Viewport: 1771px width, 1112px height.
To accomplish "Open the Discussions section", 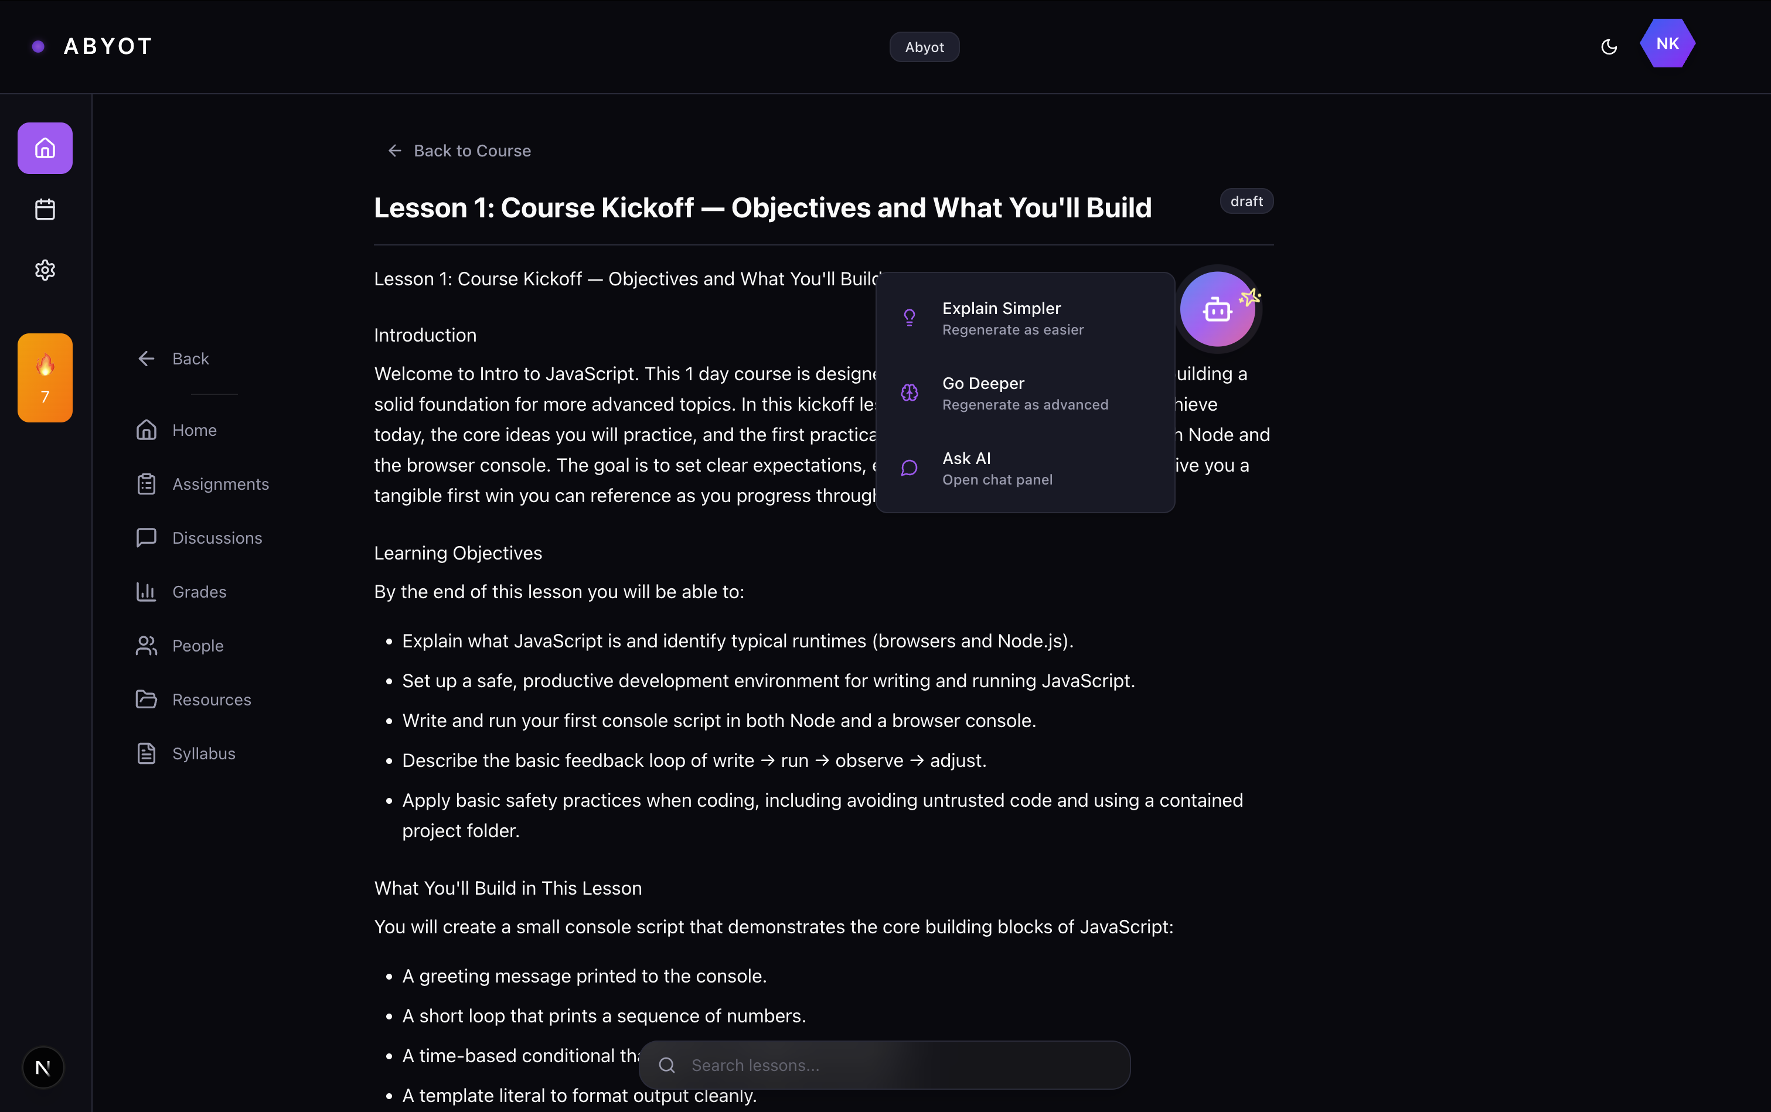I will coord(217,538).
